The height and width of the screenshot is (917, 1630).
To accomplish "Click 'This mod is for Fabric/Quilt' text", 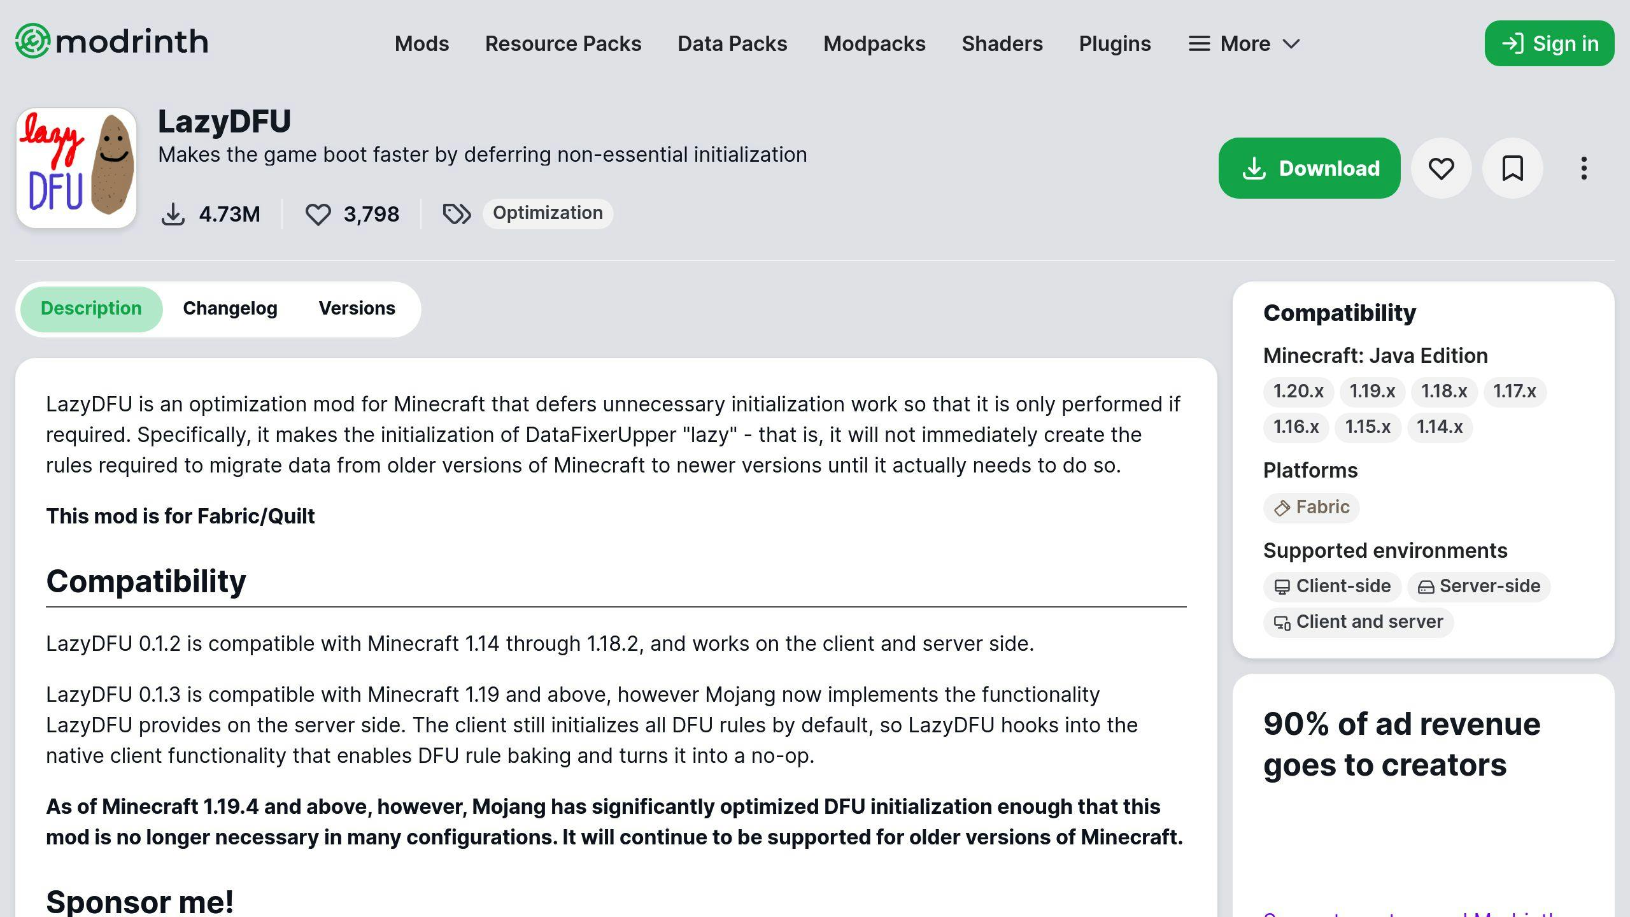I will point(180,516).
